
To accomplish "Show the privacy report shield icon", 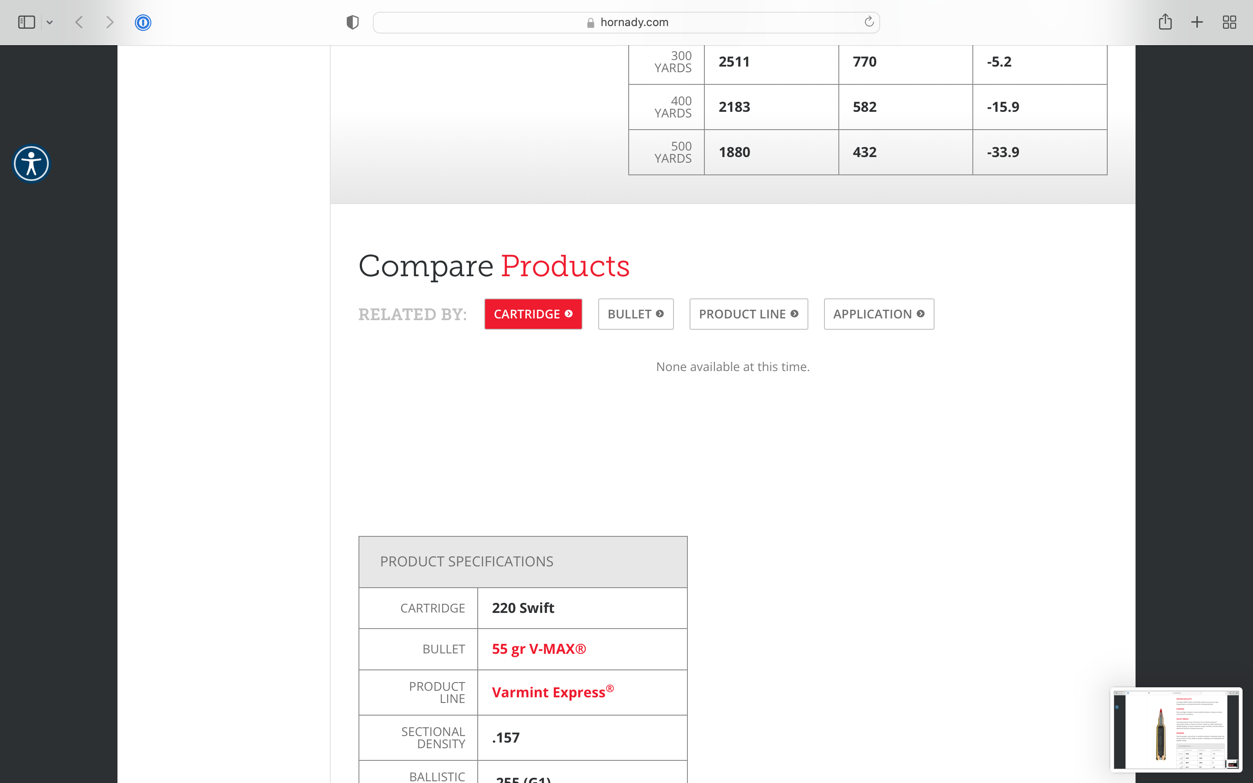I will tap(352, 22).
